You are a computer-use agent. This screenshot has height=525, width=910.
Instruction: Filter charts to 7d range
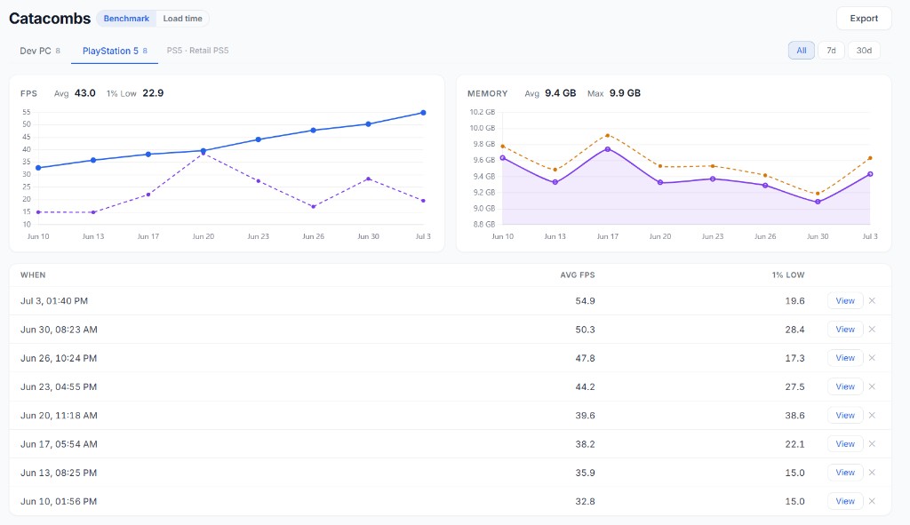pyautogui.click(x=831, y=51)
